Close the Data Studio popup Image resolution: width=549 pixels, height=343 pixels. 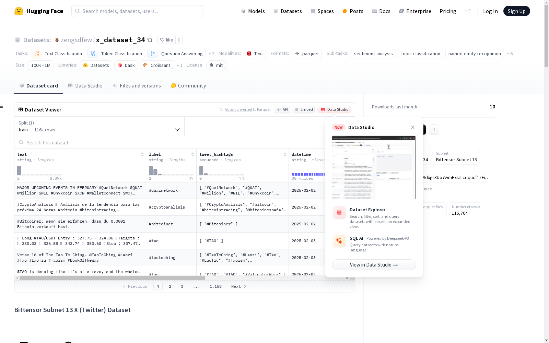413,127
